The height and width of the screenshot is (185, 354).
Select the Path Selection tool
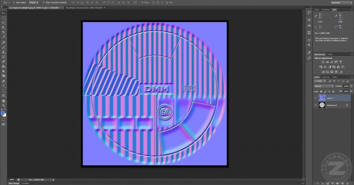pyautogui.click(x=4, y=91)
